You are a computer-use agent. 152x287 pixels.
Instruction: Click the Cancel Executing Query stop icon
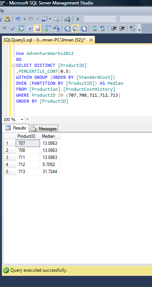click(x=4, y=28)
